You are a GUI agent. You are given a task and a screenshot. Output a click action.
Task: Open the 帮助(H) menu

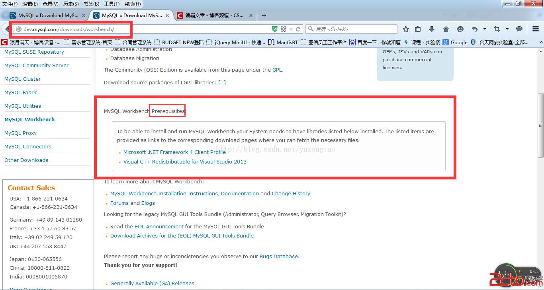[x=132, y=4]
